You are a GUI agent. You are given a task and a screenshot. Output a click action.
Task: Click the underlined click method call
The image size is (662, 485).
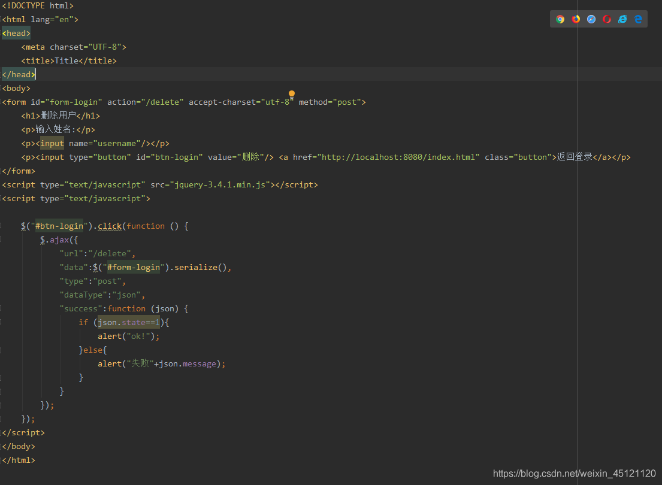click(x=110, y=226)
